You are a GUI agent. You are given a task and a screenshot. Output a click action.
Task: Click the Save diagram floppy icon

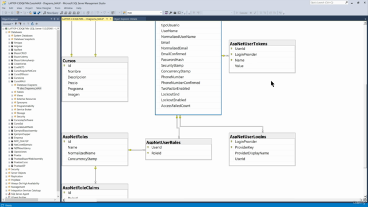click(34, 13)
